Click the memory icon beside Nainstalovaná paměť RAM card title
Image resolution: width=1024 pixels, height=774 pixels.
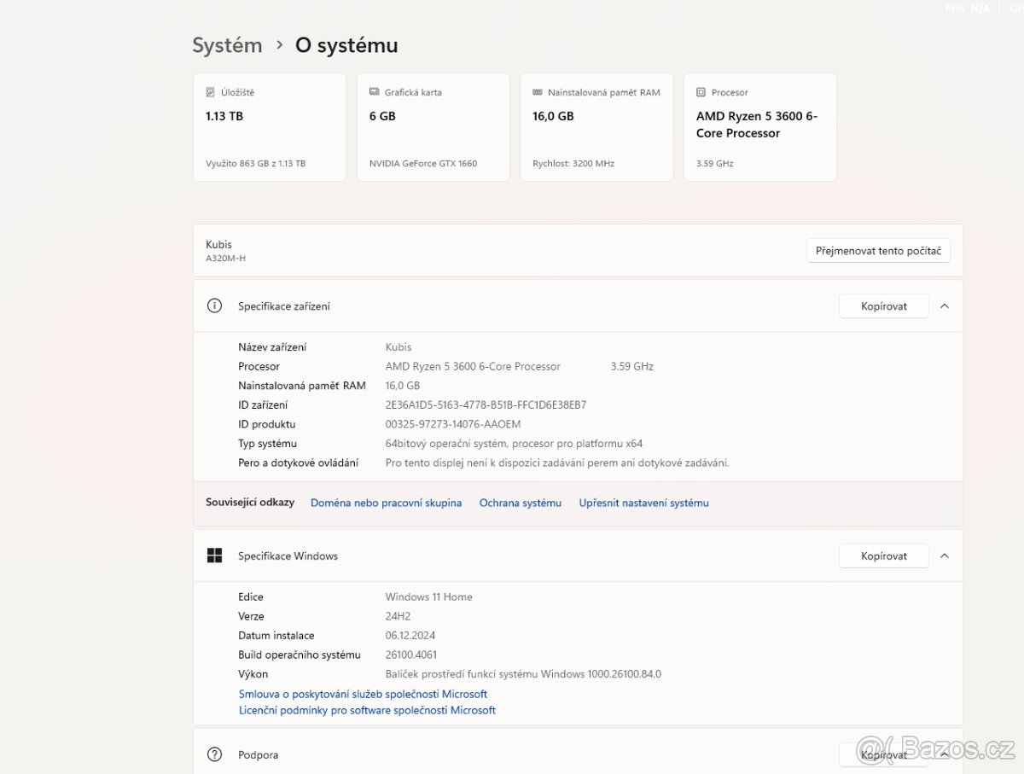pos(538,92)
